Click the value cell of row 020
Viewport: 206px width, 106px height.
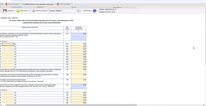coord(79,44)
